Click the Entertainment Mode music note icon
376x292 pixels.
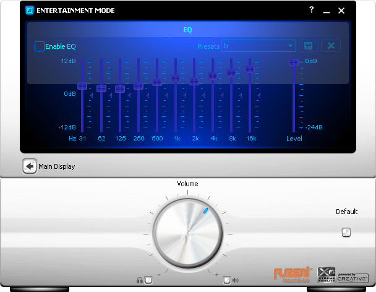coord(28,11)
